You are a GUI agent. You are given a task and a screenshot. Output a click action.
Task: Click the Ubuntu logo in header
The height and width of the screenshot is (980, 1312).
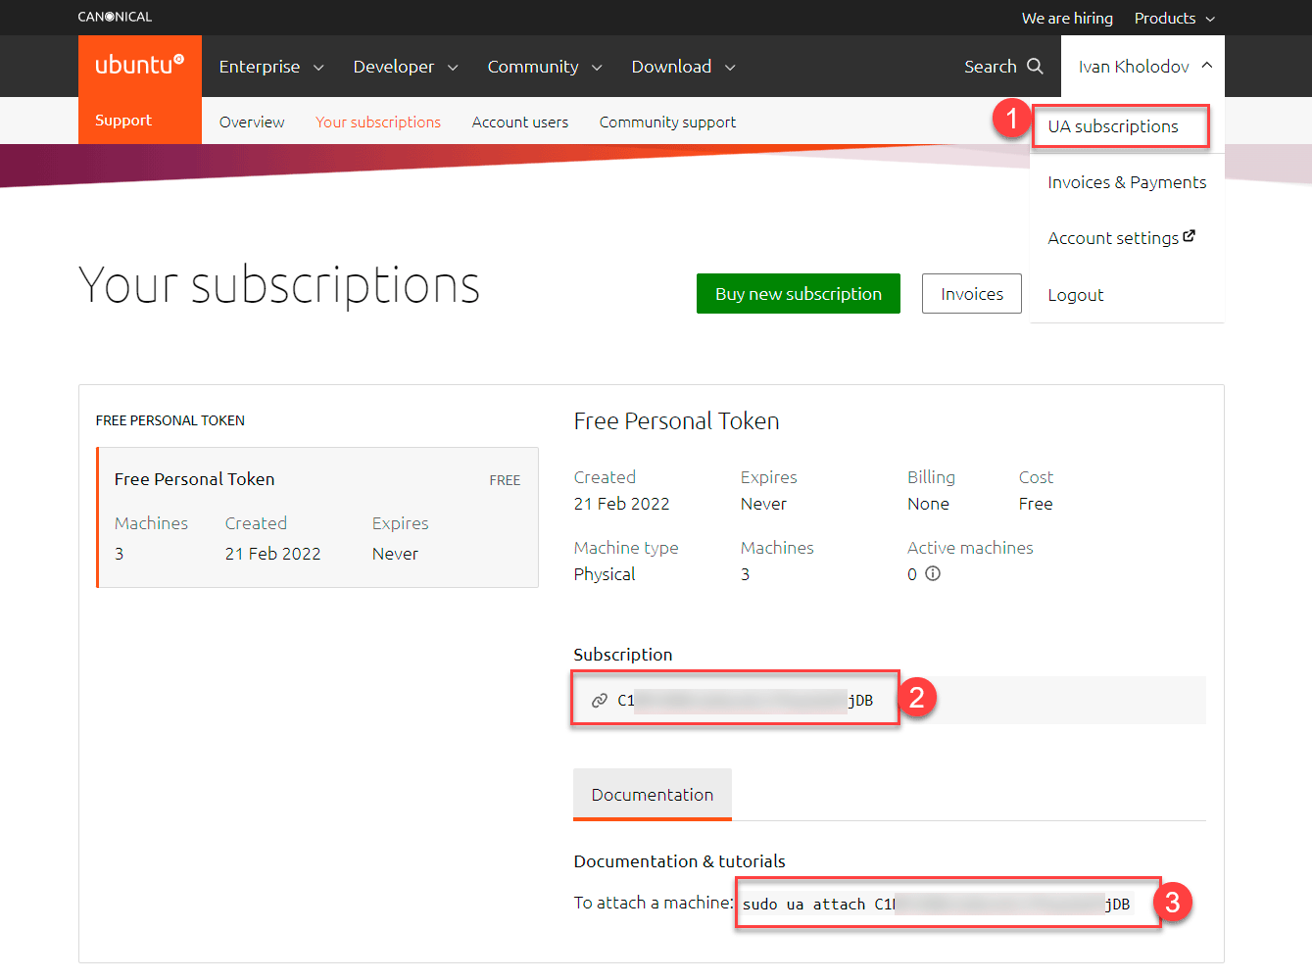[139, 66]
